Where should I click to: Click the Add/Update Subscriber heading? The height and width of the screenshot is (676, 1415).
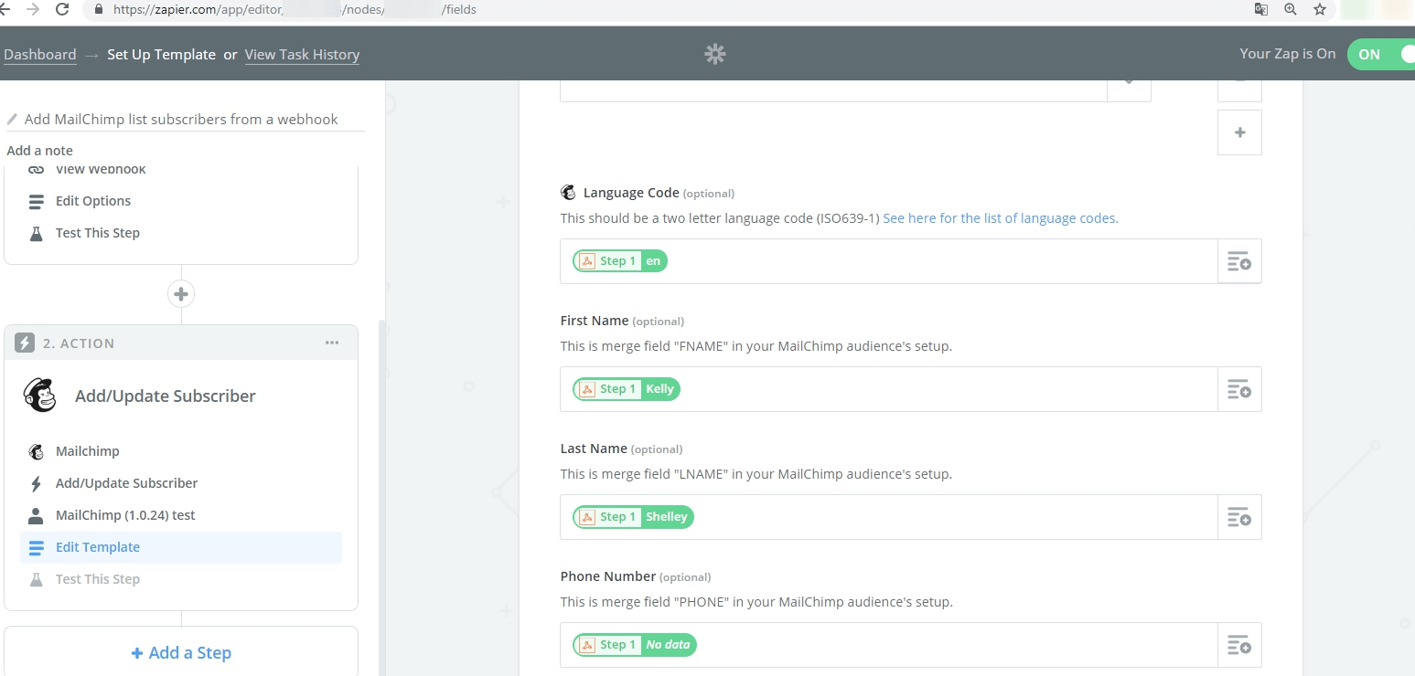(166, 396)
